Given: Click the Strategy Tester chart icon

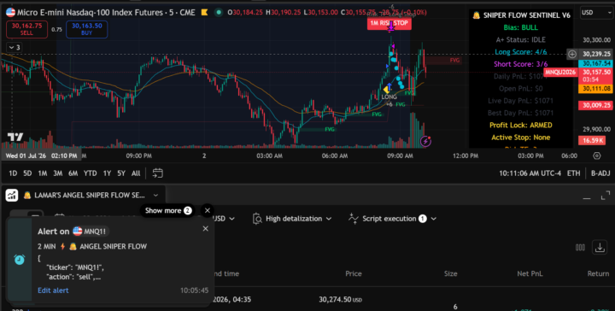Looking at the screenshot, I should coord(12,195).
